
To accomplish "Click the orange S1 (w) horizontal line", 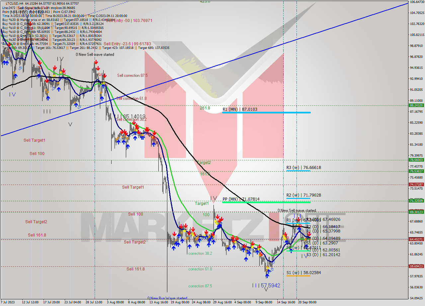I will (x=298, y=275).
